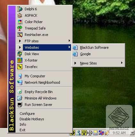Image resolution: width=135 pixels, height=137 pixels.
Task: Click the Internet Explorer icon beside BlackSun Software
Action: 75,47
